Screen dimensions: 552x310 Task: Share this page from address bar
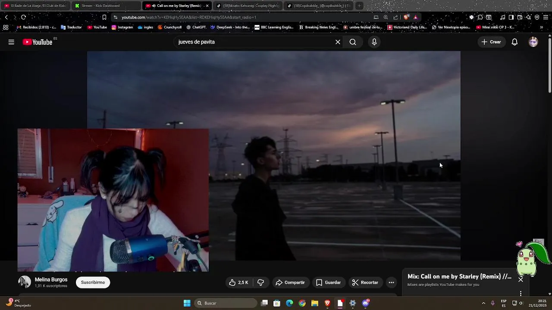(x=395, y=17)
